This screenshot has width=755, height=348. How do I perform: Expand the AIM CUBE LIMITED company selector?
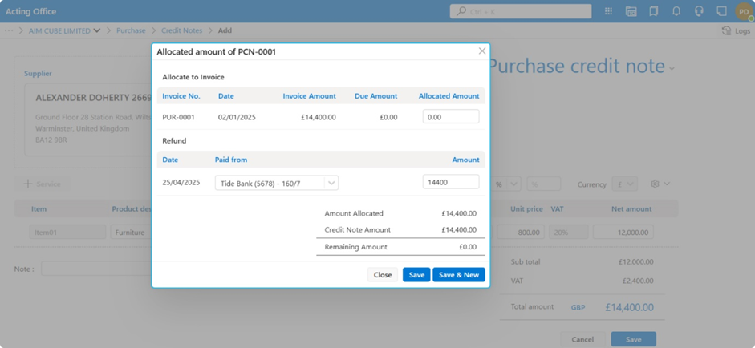[63, 30]
